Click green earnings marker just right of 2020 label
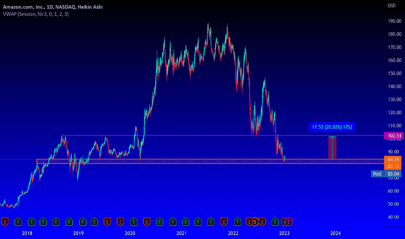The height and width of the screenshot is (239, 405). coord(134,222)
